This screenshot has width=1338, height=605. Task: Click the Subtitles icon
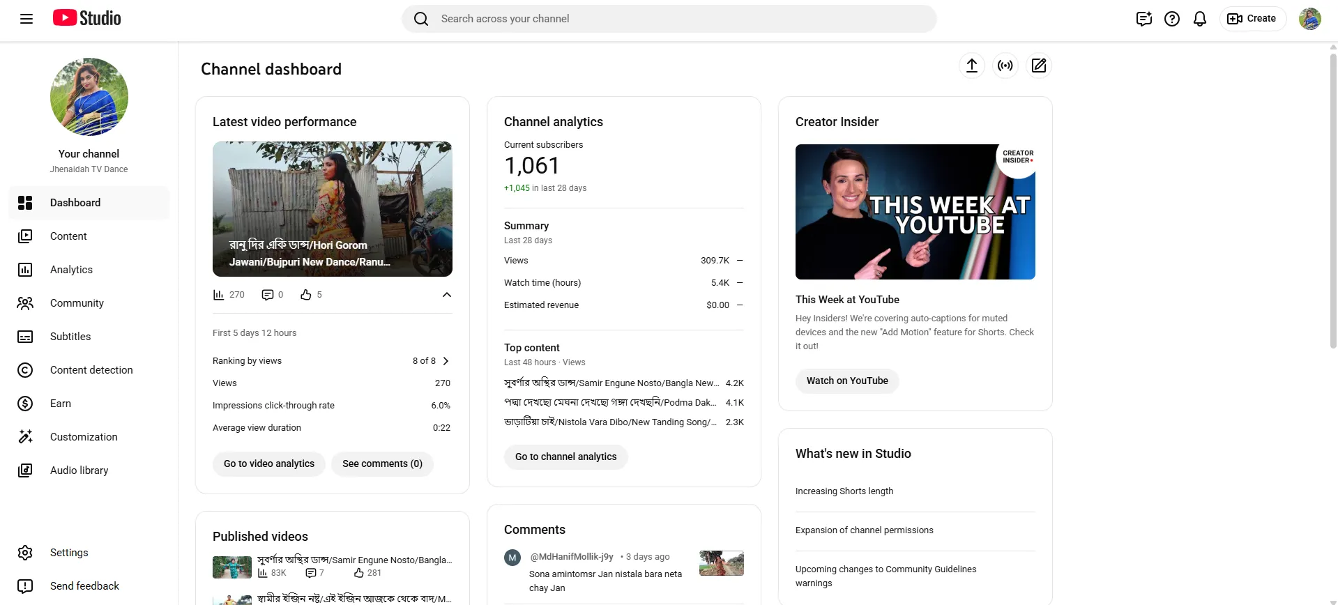coord(25,337)
